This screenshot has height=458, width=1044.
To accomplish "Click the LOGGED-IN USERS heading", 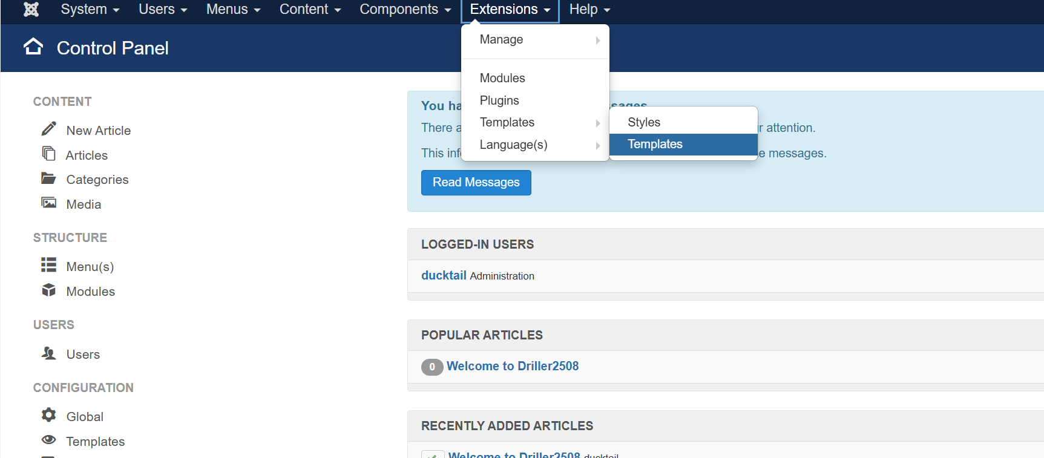I will (x=478, y=244).
